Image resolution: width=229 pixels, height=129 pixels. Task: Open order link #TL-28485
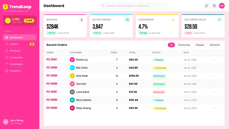pyautogui.click(x=52, y=108)
